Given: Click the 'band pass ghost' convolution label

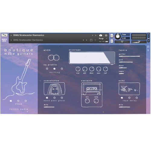Looking at the screenshot, I should point(54,101).
